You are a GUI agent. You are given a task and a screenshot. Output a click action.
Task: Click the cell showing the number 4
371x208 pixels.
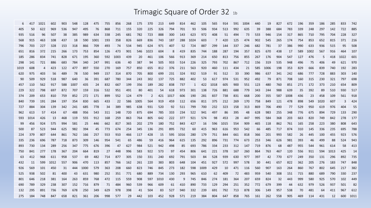[x=41, y=68]
